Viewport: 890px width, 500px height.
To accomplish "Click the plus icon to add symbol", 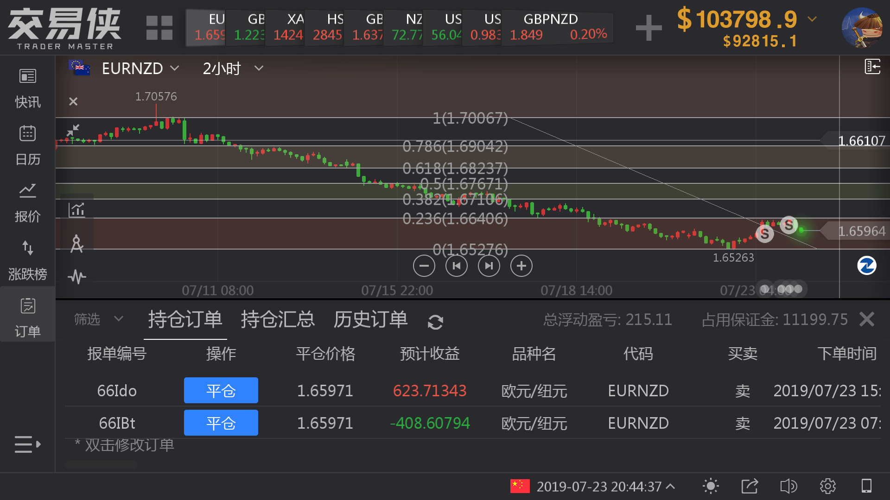I will pyautogui.click(x=648, y=28).
